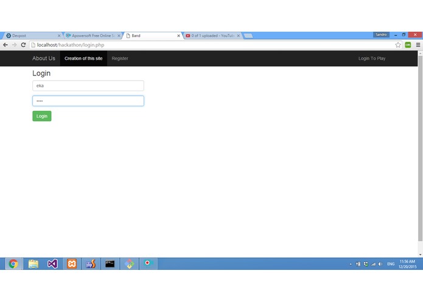Viewport: 423px width, 301px height.
Task: Open File Explorer from the taskbar
Action: coord(33,264)
